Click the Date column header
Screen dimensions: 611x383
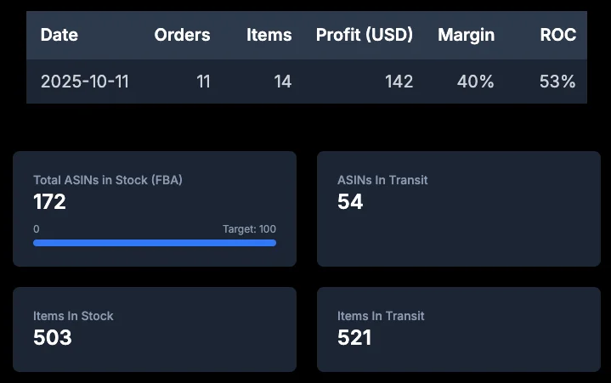point(59,35)
